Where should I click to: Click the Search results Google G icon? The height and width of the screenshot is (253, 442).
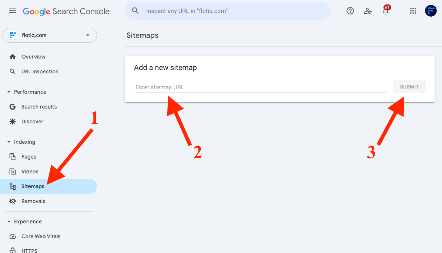(13, 107)
